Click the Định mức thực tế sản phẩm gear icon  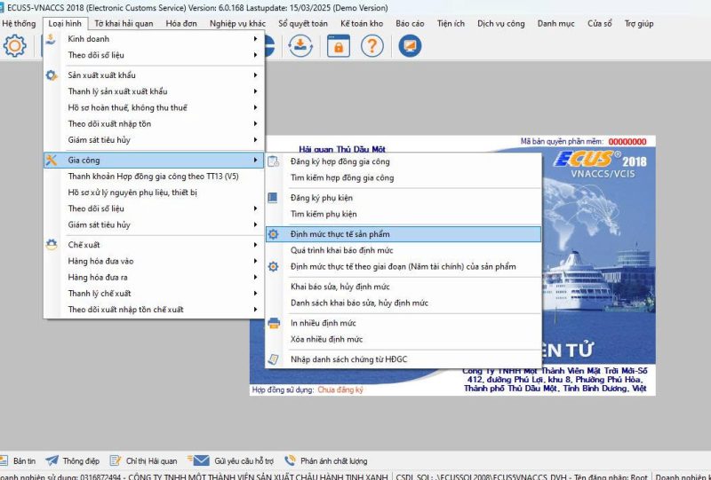click(273, 234)
